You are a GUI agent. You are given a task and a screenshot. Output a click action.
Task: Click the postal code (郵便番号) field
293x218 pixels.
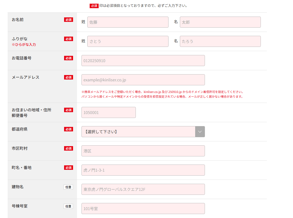coord(108,112)
